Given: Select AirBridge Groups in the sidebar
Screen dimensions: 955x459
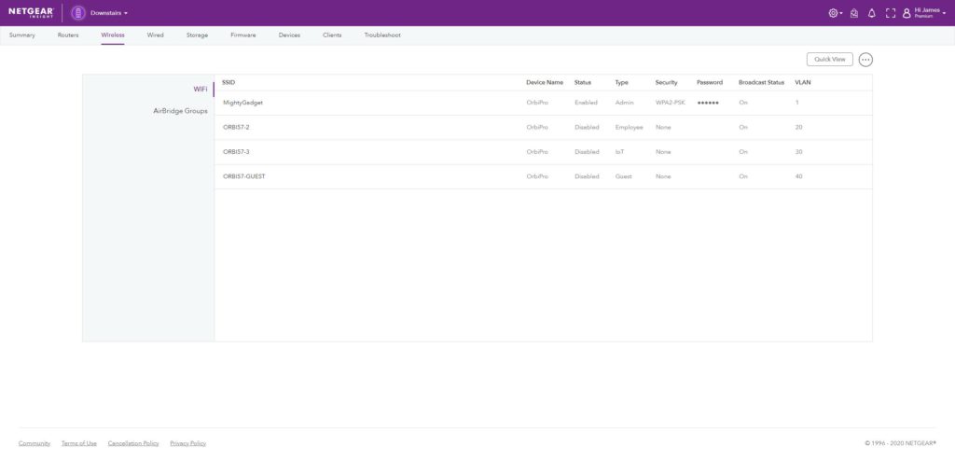Looking at the screenshot, I should (180, 111).
